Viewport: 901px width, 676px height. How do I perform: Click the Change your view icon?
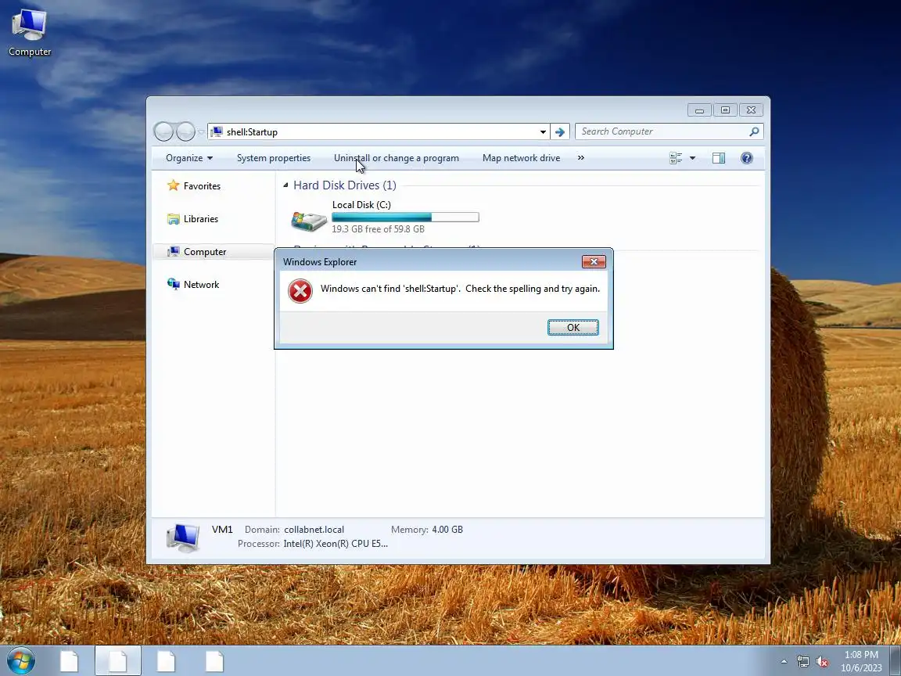(676, 158)
